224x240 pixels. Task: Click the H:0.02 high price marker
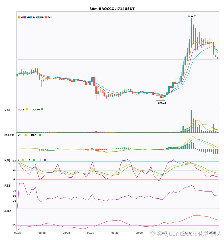click(192, 16)
